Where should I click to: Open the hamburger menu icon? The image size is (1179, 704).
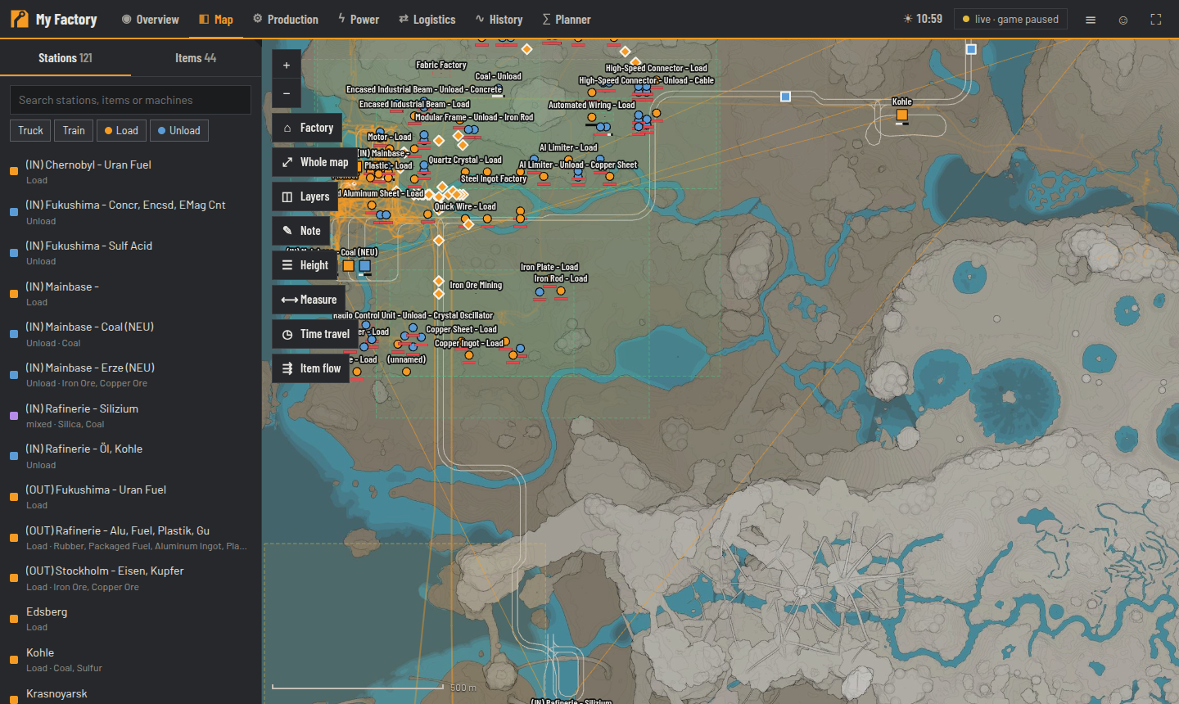(1091, 20)
